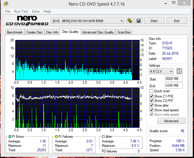
Task: Click the Position value 4344 MB
Action: pos(178,146)
